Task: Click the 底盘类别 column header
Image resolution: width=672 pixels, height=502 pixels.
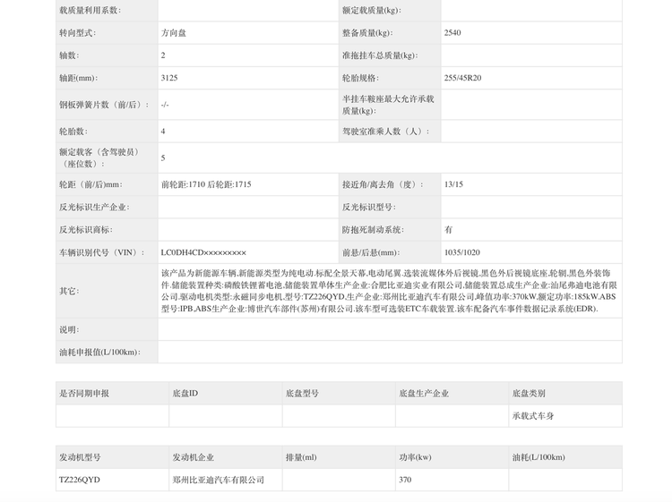Action: tap(529, 394)
